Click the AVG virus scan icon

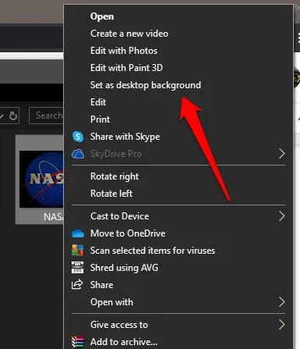click(78, 251)
